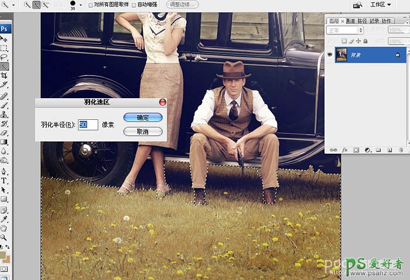Viewport: 410px width, 280px height.
Task: Enable the 对所有图层取样 checkbox
Action: [x=90, y=5]
